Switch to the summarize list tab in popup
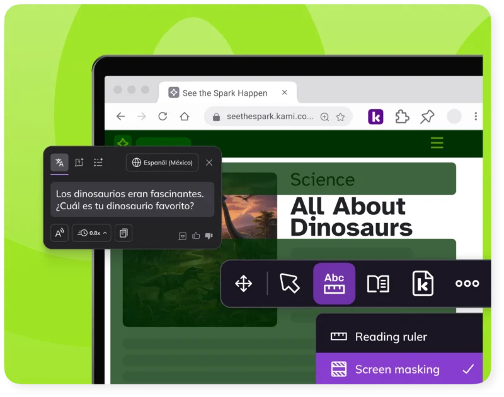The width and height of the screenshot is (504, 397). (x=98, y=163)
